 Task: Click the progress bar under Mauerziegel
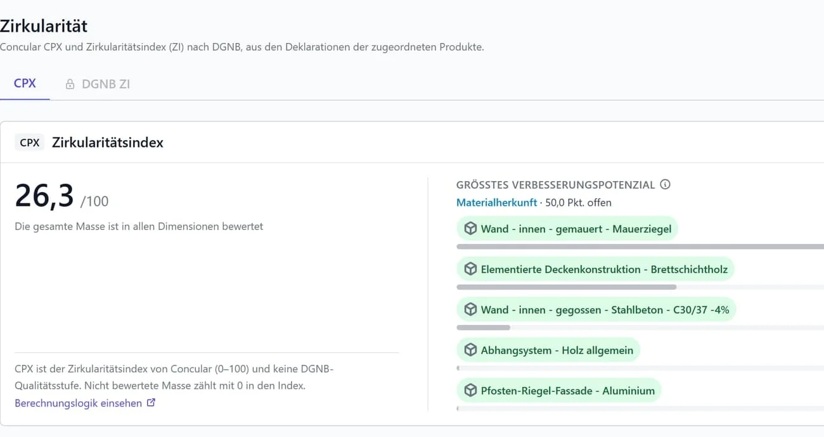point(640,246)
